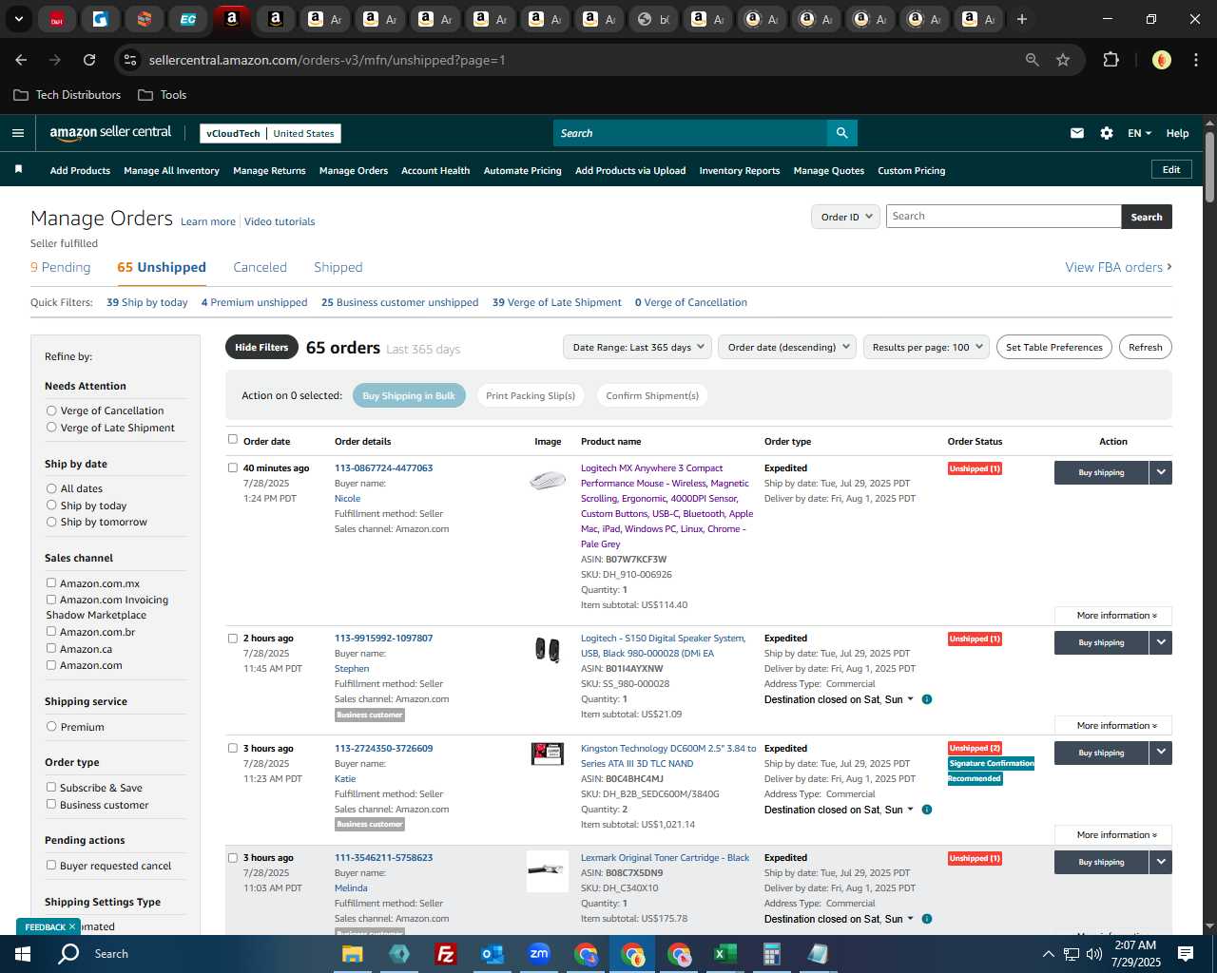
Task: Open FileZilla from the taskbar
Action: [x=445, y=954]
